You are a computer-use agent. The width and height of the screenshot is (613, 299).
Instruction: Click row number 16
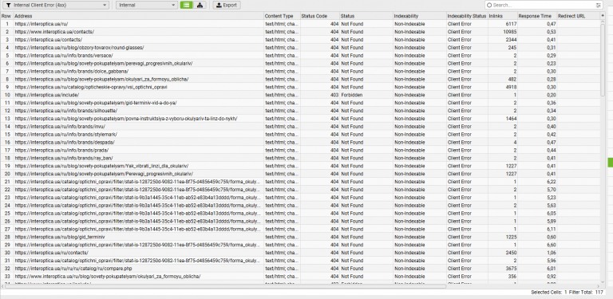(7, 142)
